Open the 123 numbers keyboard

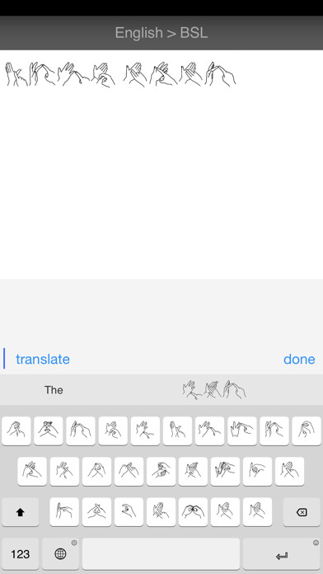click(x=20, y=553)
